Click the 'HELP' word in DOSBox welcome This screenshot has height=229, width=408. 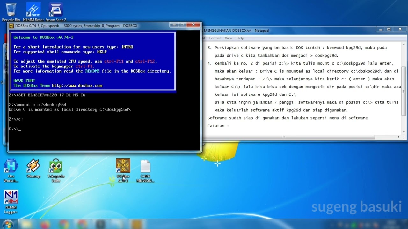(102, 52)
